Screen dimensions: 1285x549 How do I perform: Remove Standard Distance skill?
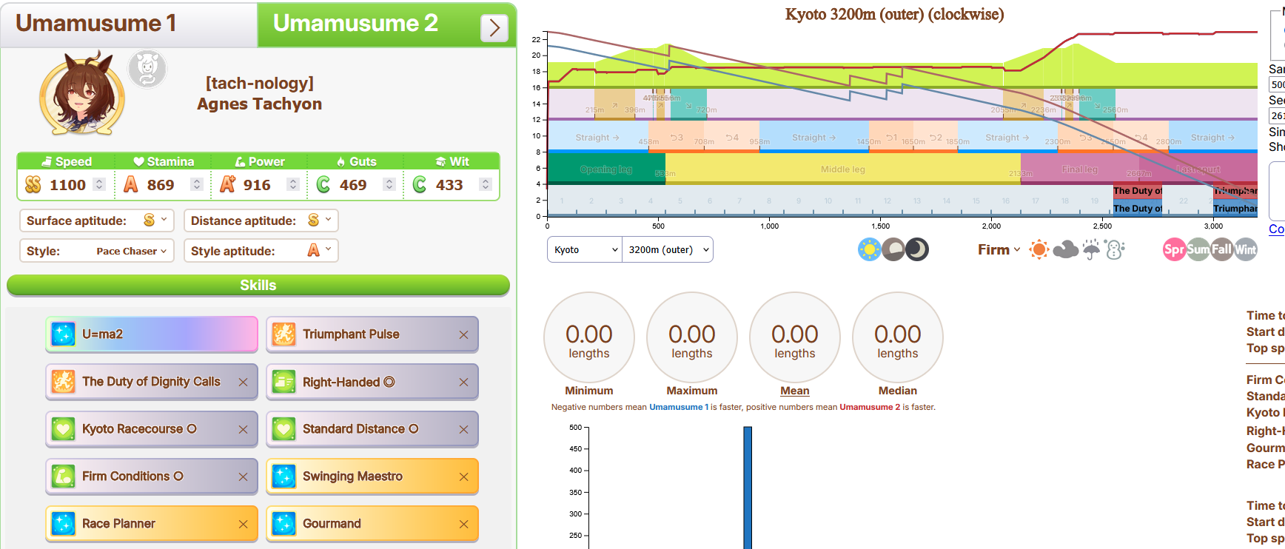[463, 429]
